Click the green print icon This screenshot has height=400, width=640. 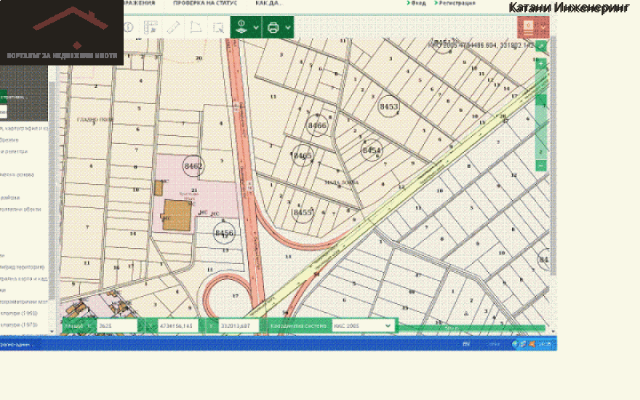tap(273, 28)
